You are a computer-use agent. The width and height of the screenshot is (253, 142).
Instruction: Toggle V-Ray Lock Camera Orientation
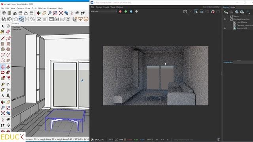point(68,19)
